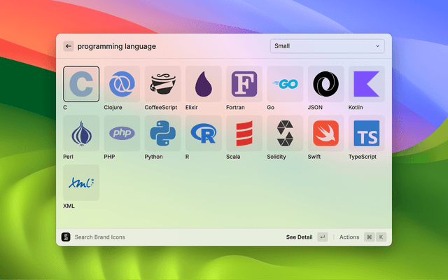Image resolution: width=448 pixels, height=280 pixels.
Task: Click the Fortran icon
Action: [244, 84]
